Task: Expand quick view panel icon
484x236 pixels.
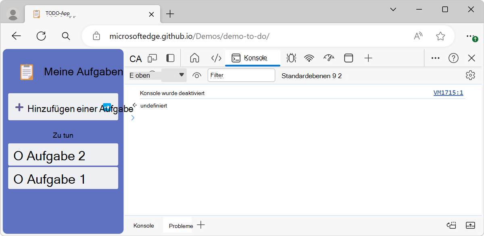Action: [x=470, y=226]
